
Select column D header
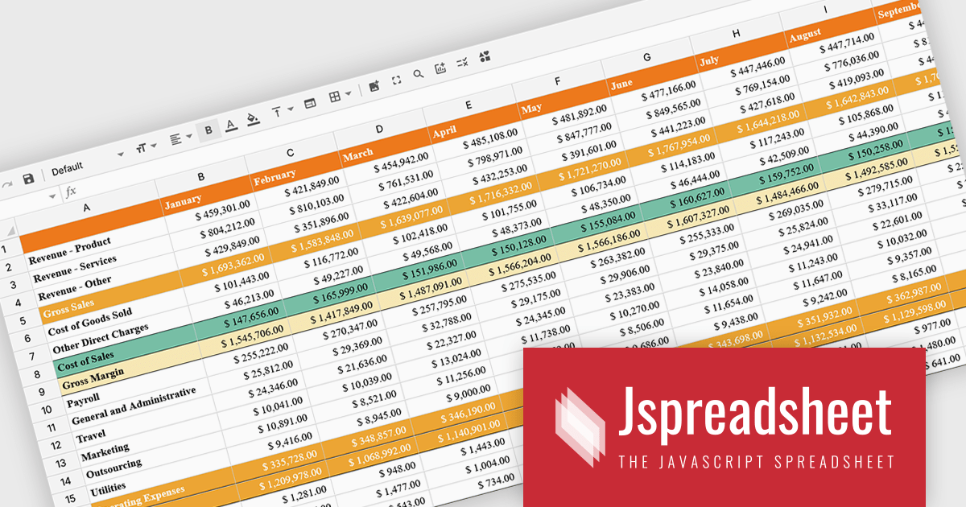(378, 130)
